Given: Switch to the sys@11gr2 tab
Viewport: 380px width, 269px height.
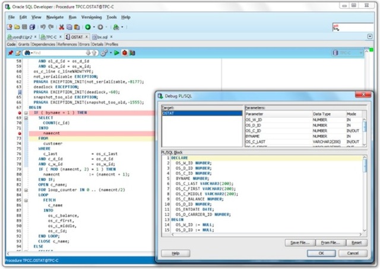Looking at the screenshot, I should 22,37.
